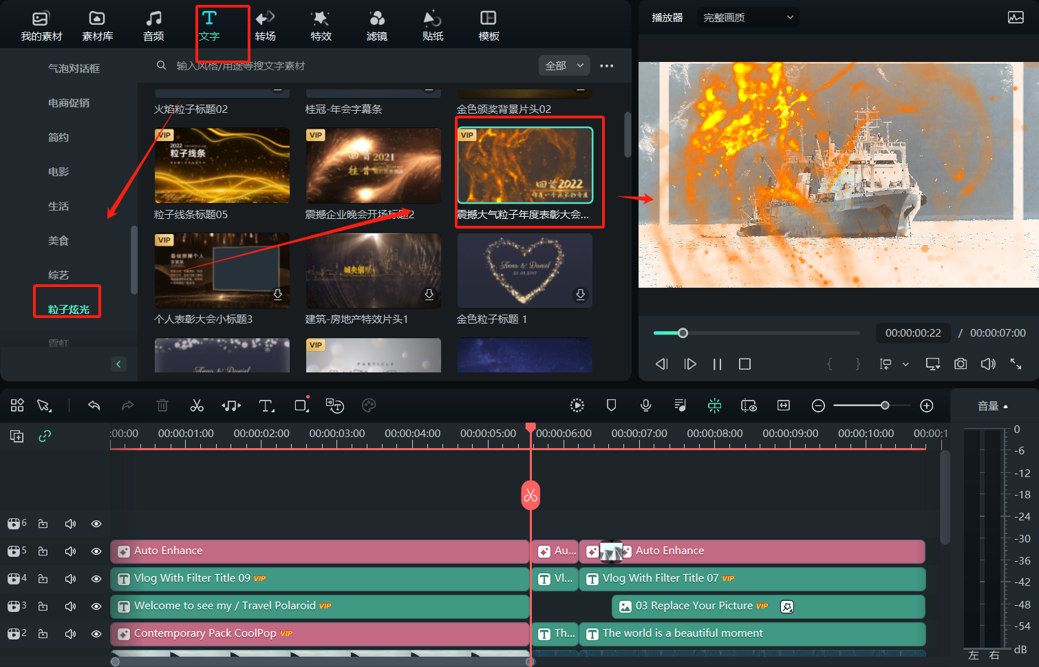The image size is (1039, 667).
Task: Take a snapshot with the camera icon
Action: click(x=961, y=363)
